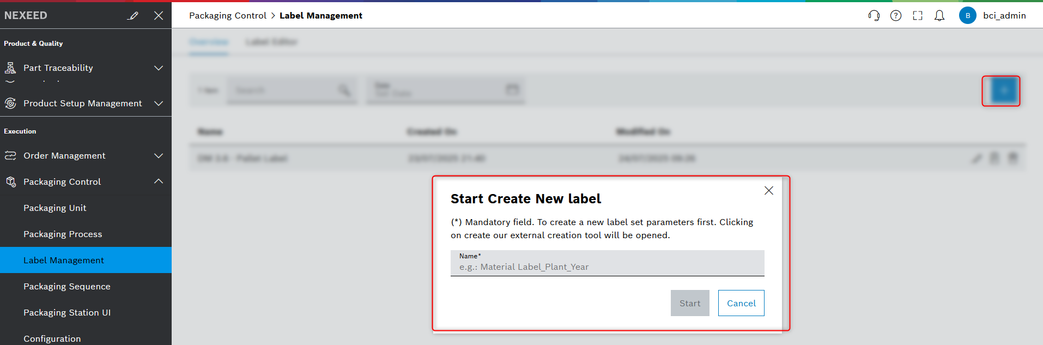Screen dimensions: 1043x345
Task: Expand Part Traceability menu
Action: (159, 68)
